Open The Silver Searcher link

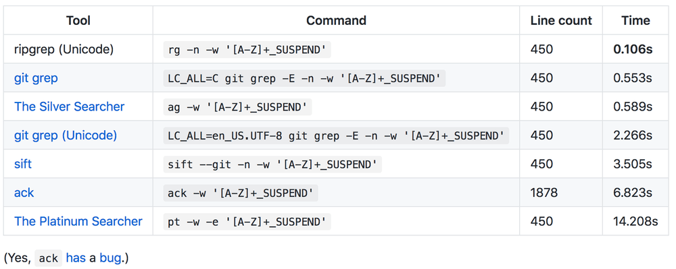pos(70,107)
